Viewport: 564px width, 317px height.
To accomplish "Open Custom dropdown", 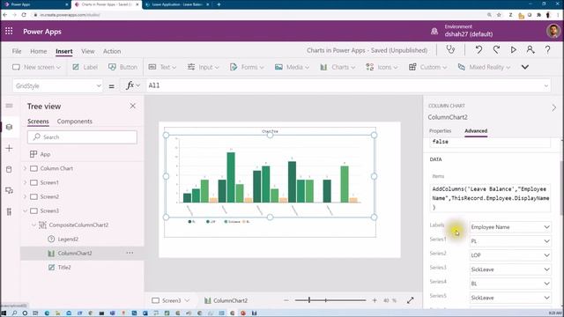I will (x=427, y=67).
